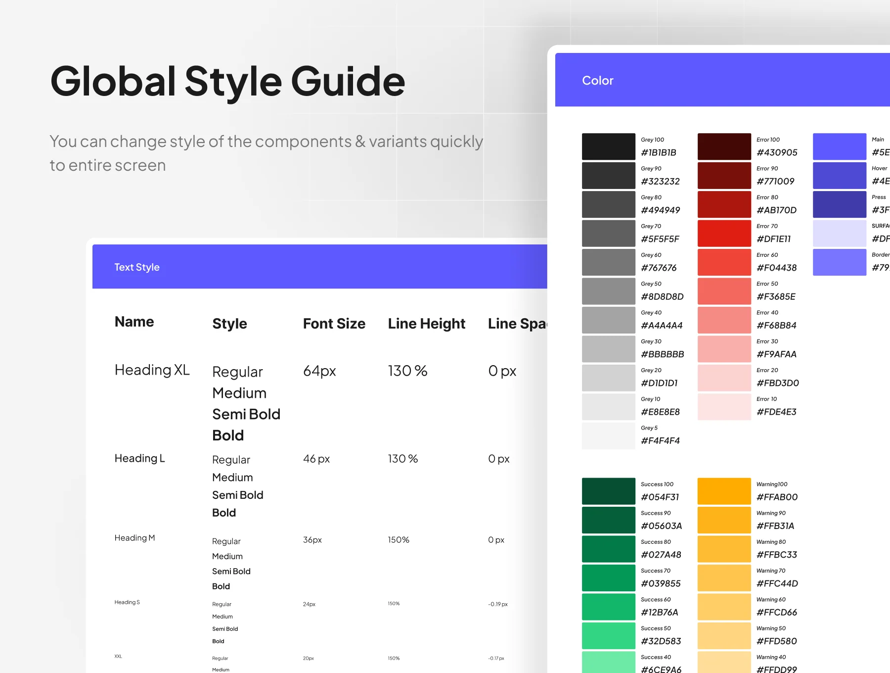Pick the Grey 20 #D1D1D1 swatch
The width and height of the screenshot is (890, 673).
608,377
